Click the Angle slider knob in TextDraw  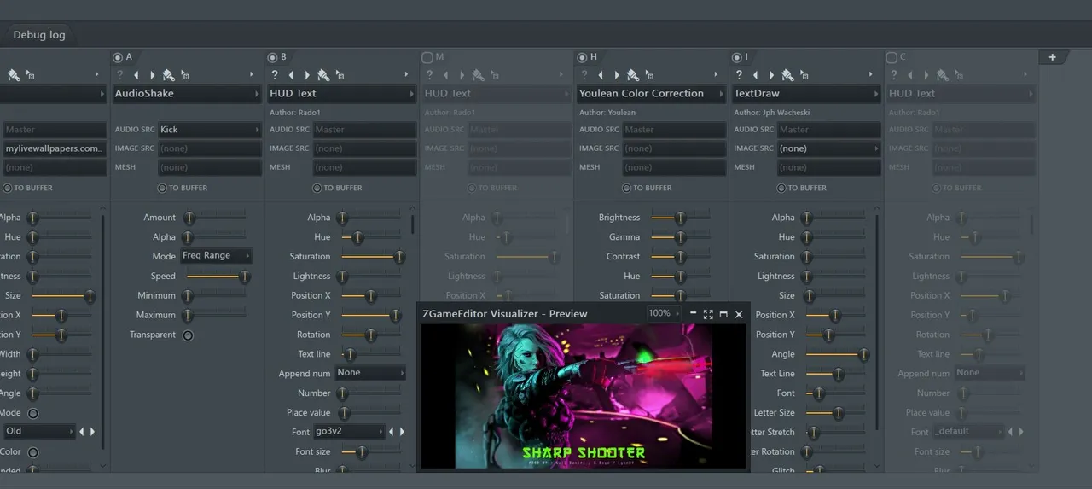863,354
